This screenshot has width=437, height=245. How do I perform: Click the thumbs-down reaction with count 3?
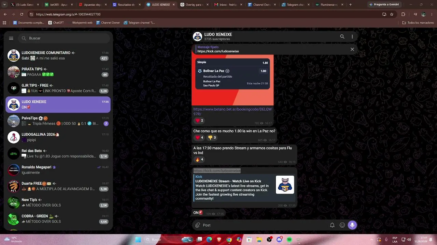[212, 137]
